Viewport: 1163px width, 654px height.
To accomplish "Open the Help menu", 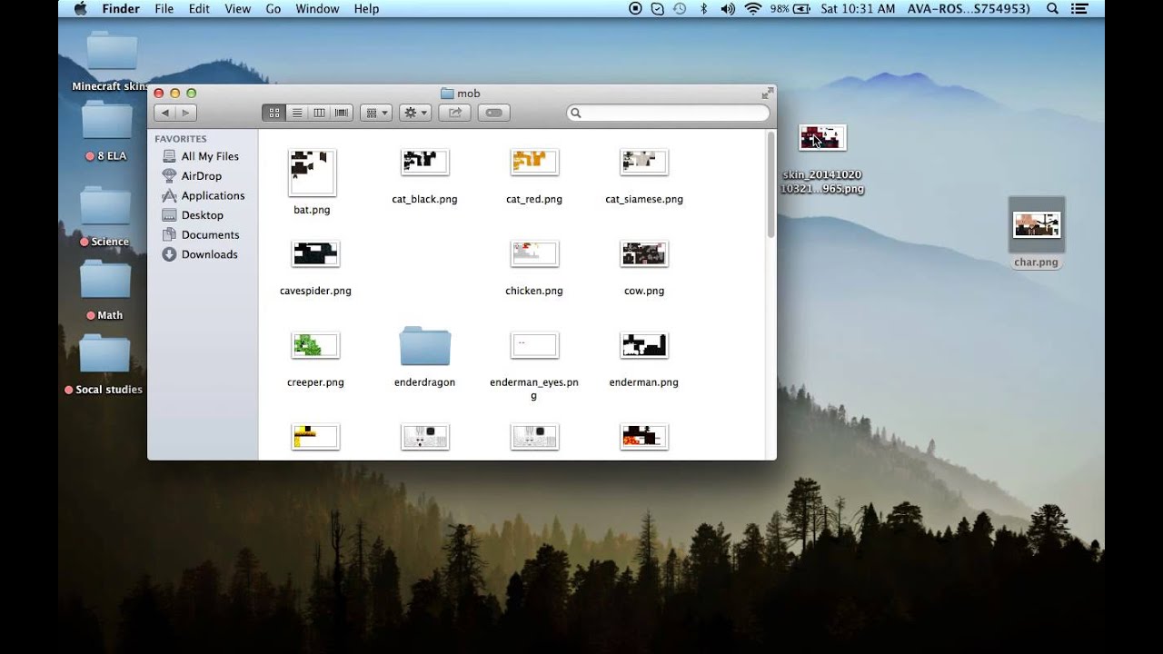I will pos(366,8).
